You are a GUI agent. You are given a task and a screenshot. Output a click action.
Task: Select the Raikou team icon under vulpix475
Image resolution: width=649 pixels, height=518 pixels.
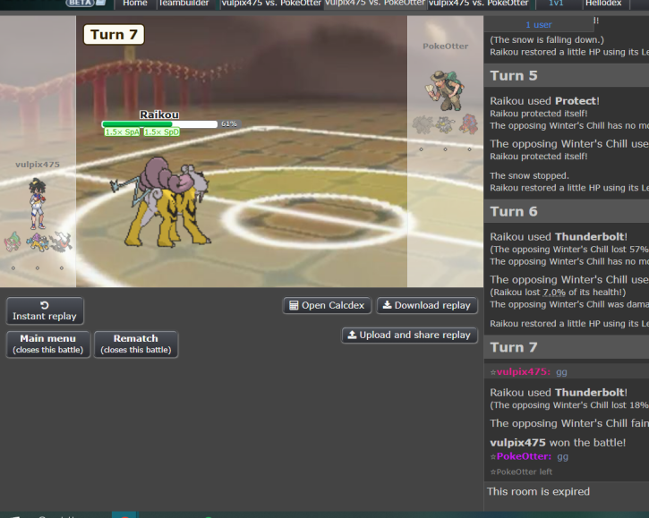(38, 242)
